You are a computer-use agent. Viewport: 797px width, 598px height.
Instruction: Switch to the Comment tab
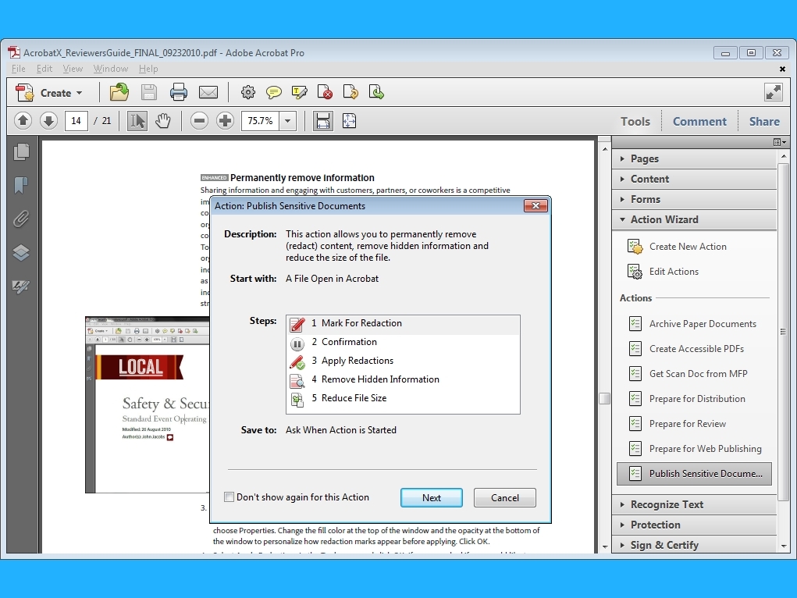pos(699,121)
